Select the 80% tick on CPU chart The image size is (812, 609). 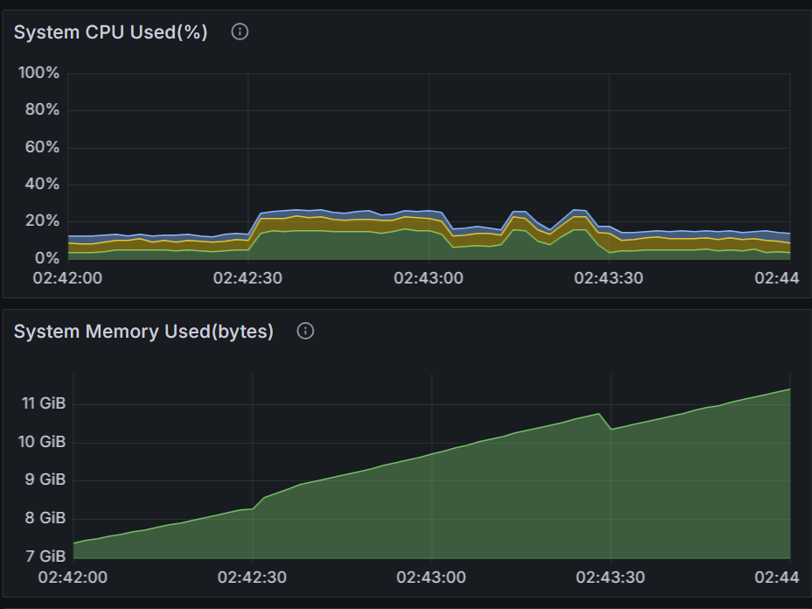(40, 110)
